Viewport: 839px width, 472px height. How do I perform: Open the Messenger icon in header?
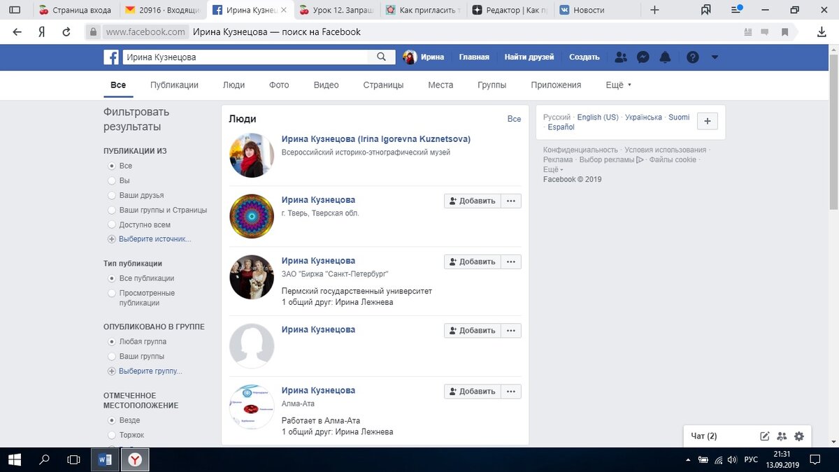[x=643, y=57]
